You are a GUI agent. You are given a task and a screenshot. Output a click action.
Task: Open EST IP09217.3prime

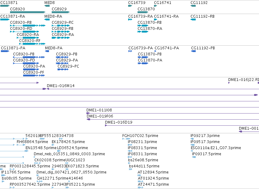click(x=205, y=136)
